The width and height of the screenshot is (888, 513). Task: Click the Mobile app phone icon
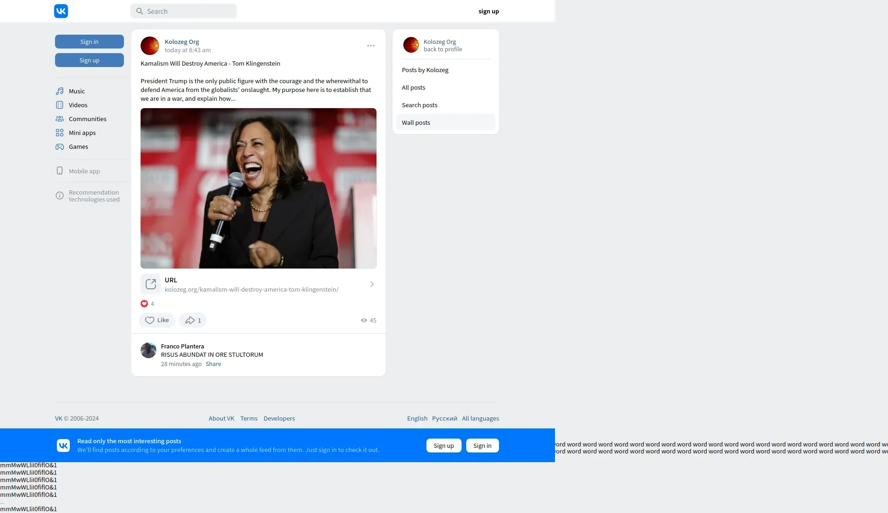point(60,171)
